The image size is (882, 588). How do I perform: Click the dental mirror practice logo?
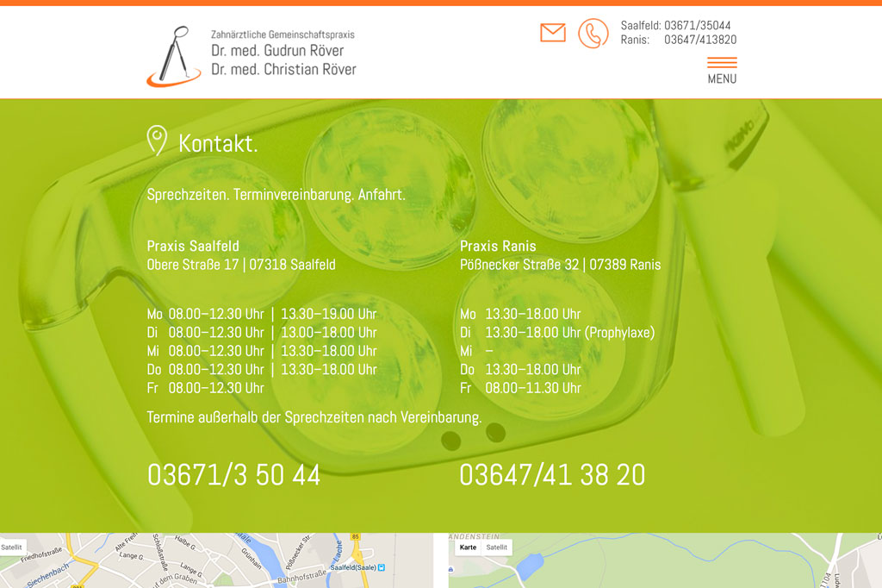174,56
